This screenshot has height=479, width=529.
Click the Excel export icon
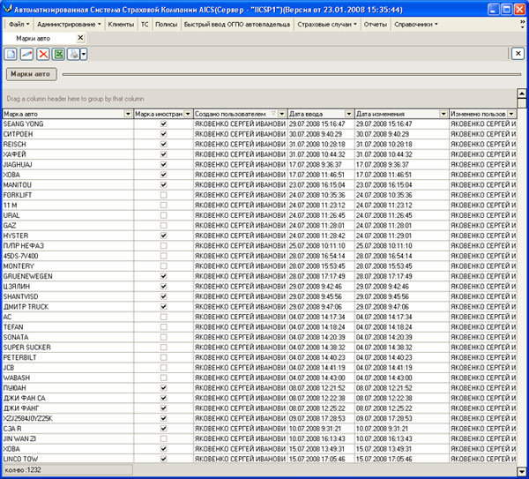[x=58, y=55]
